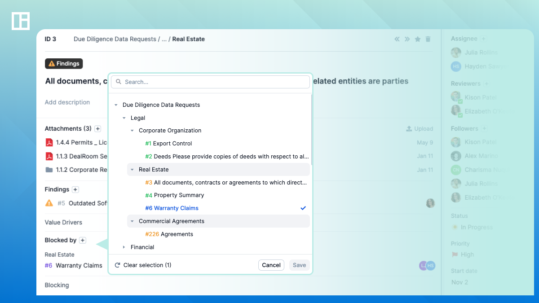Screen dimensions: 539x303
Task: Focus the Search field in request picker
Action: pos(210,82)
